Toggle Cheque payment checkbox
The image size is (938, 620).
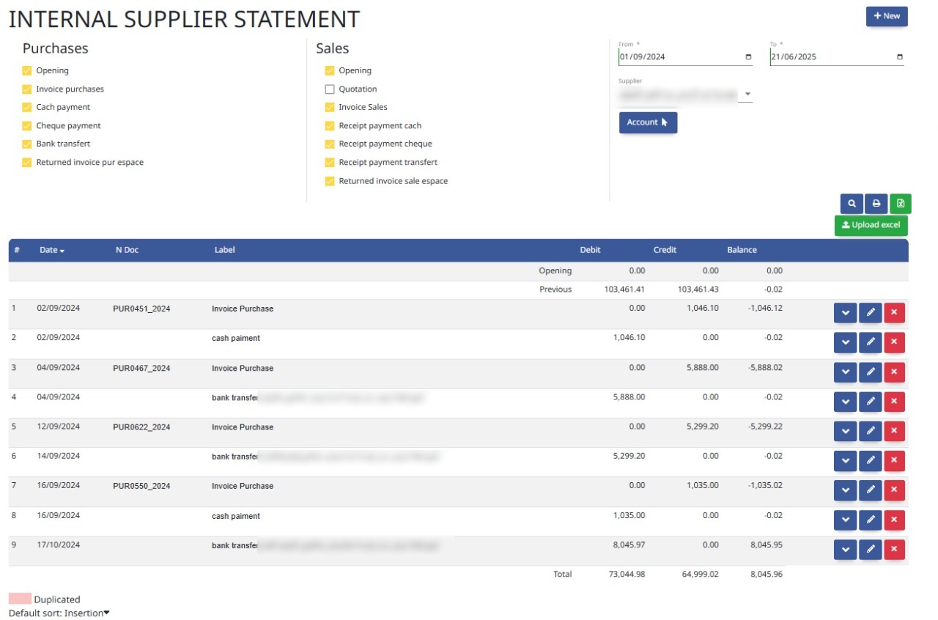click(27, 126)
